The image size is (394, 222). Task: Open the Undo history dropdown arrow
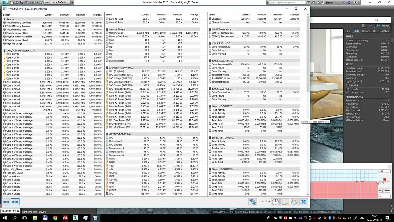30,3
